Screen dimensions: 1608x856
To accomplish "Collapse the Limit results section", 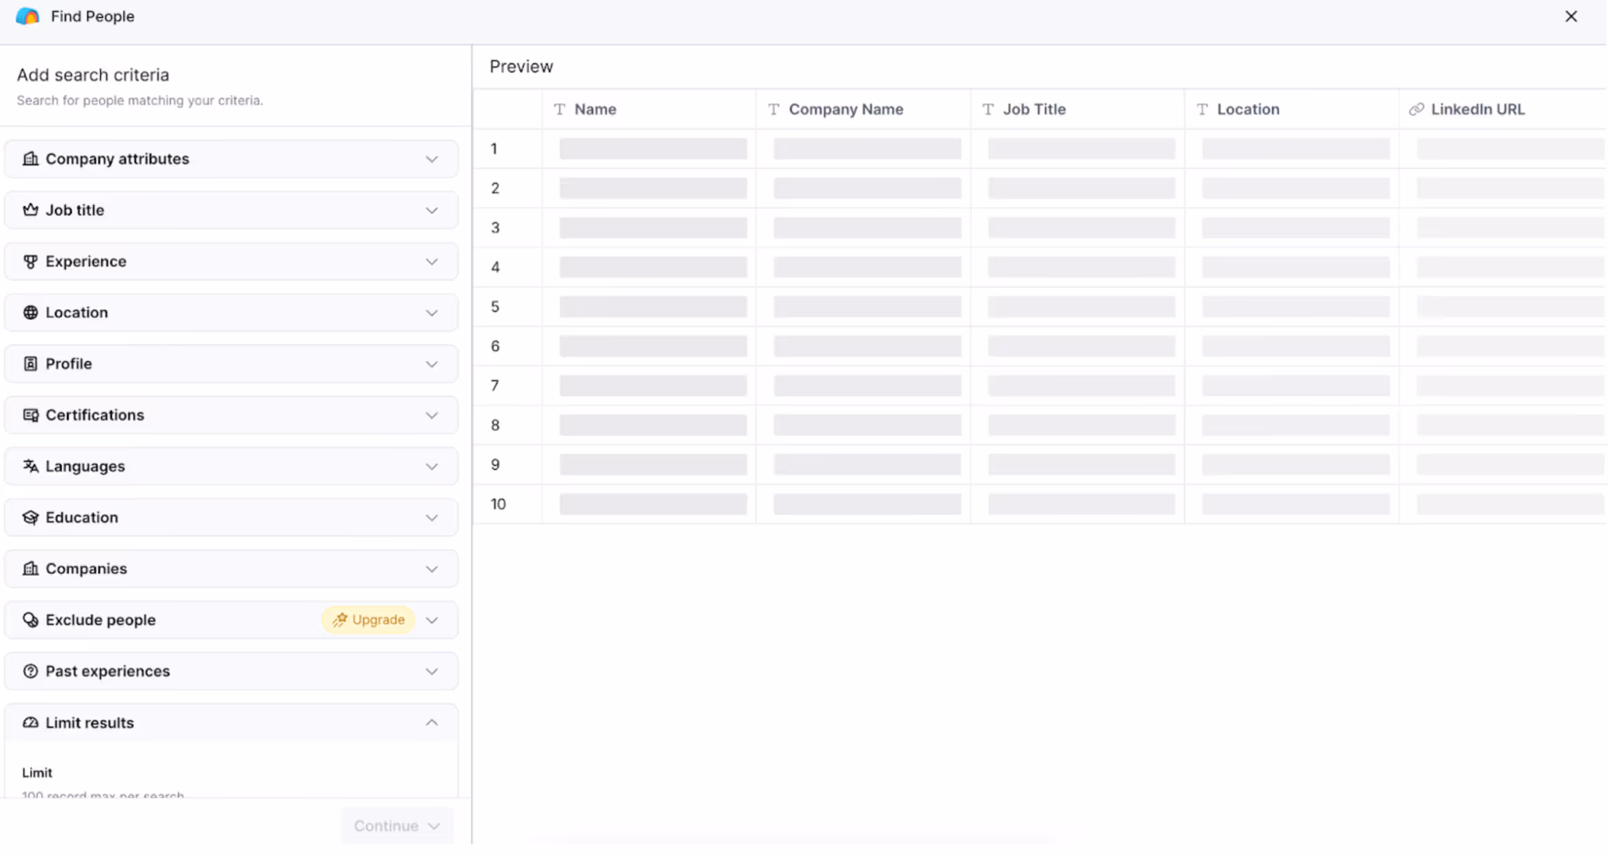I will 431,723.
